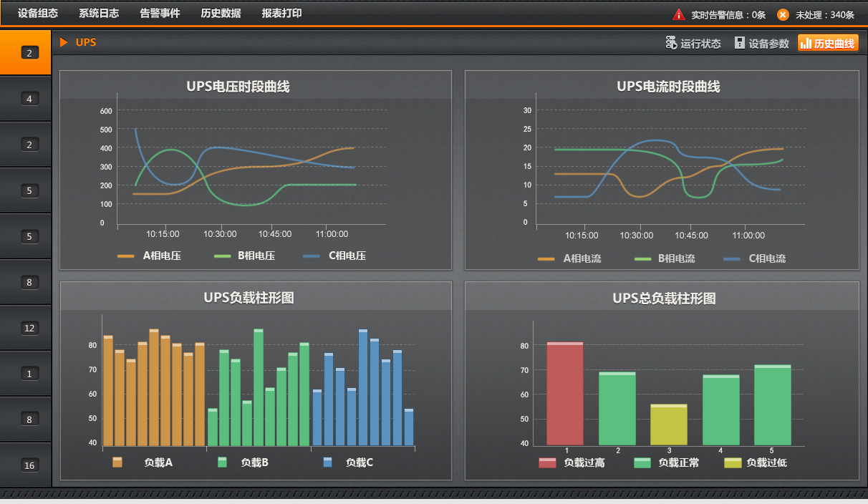Click the 报表打印 button
Viewport: 868px width, 504px height.
point(282,13)
